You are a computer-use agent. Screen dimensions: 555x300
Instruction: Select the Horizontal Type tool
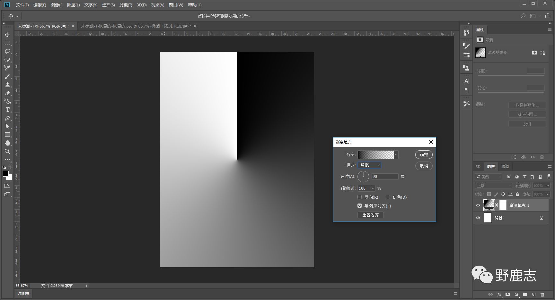[7, 110]
